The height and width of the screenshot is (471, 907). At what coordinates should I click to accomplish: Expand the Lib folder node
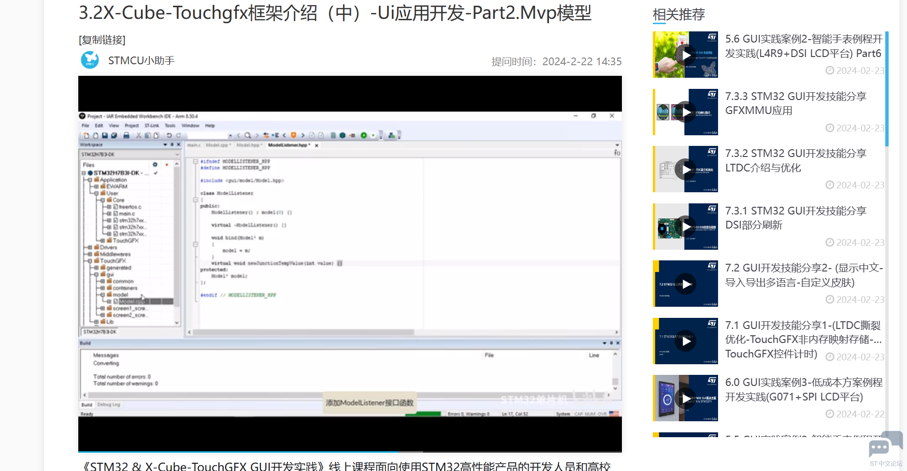pos(97,322)
